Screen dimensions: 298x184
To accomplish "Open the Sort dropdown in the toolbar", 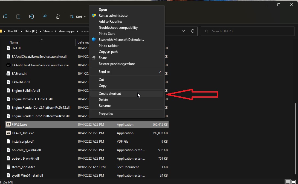I will (x=78, y=16).
